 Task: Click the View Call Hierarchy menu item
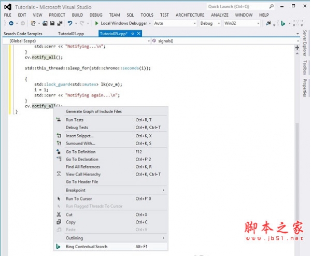tap(111, 174)
